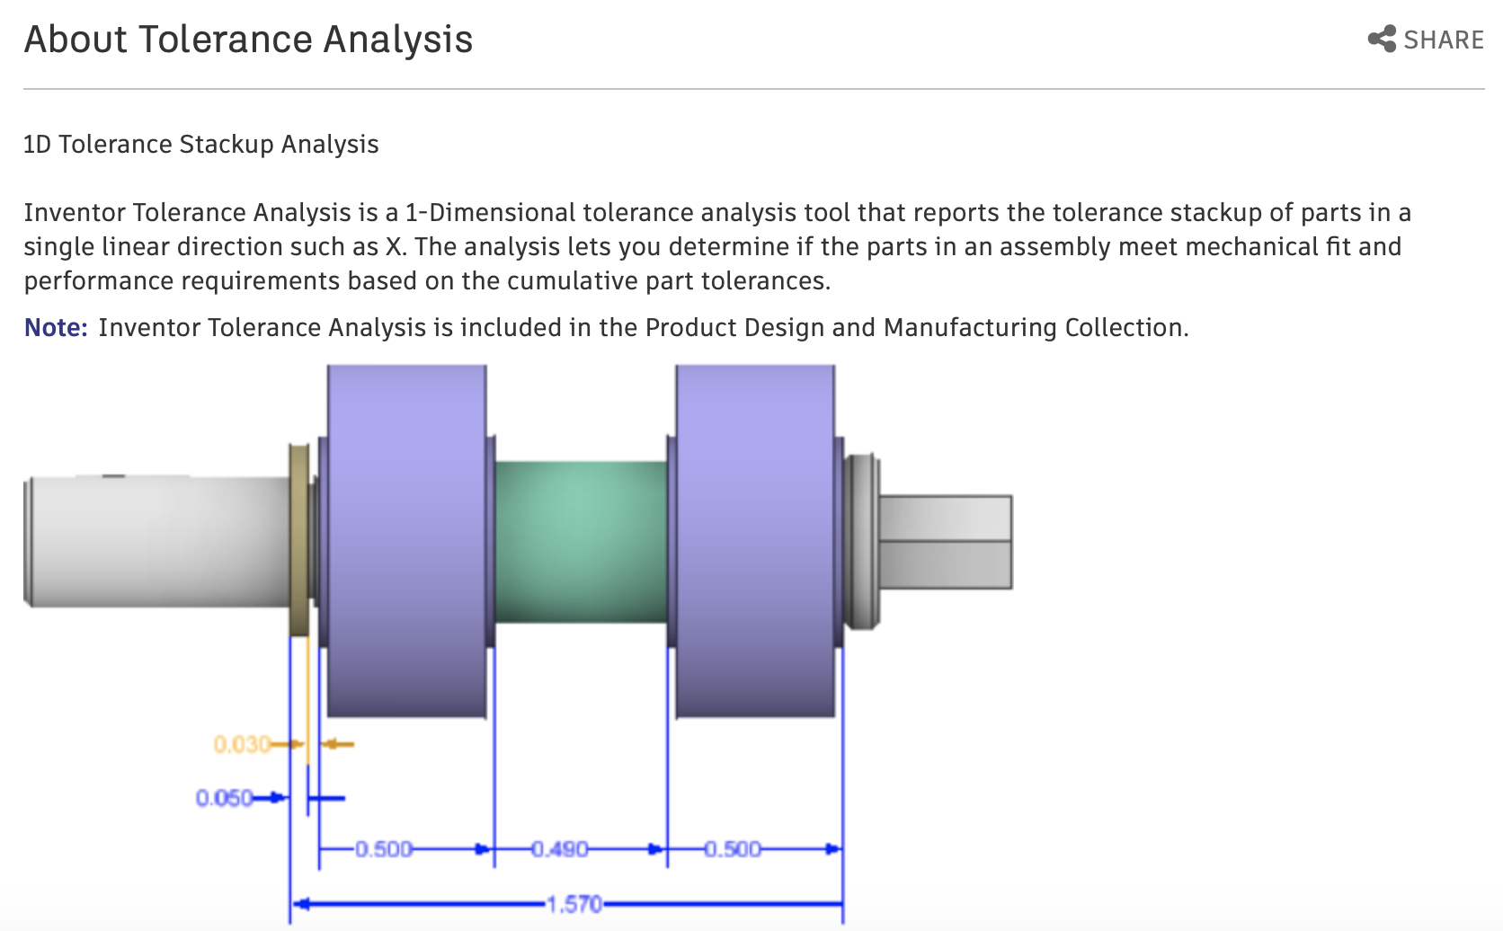1503x931 pixels.
Task: Click the Share icon beside SHARE label
Action: point(1381,40)
